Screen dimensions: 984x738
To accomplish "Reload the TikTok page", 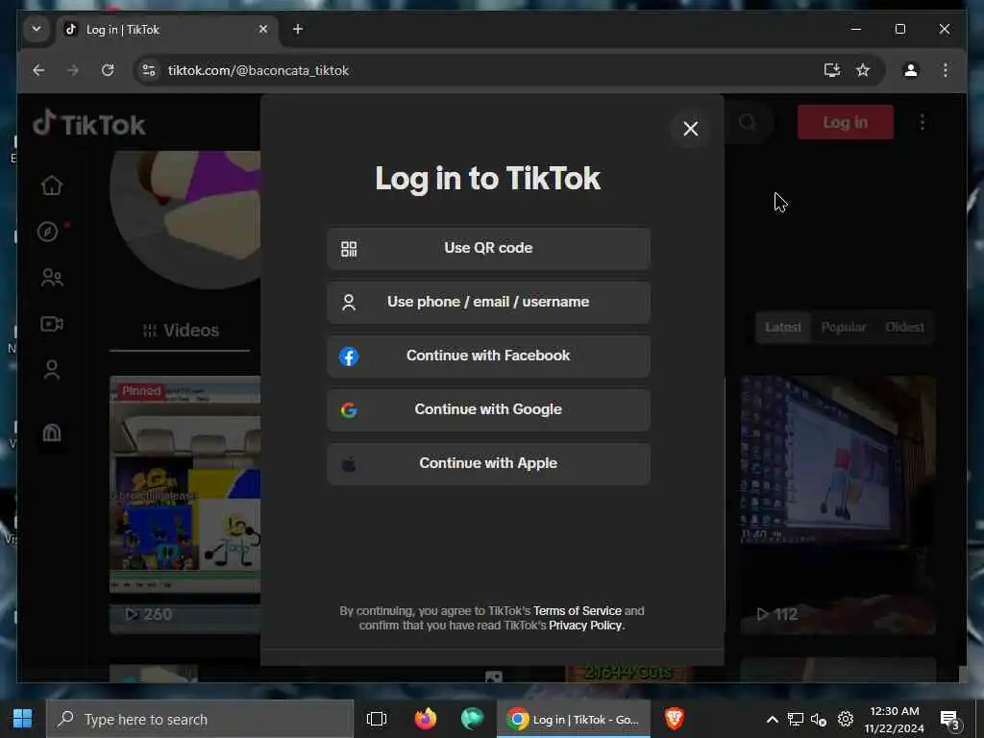I will [x=108, y=70].
